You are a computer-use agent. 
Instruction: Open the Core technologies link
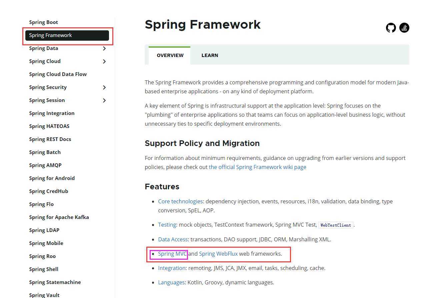(x=180, y=201)
